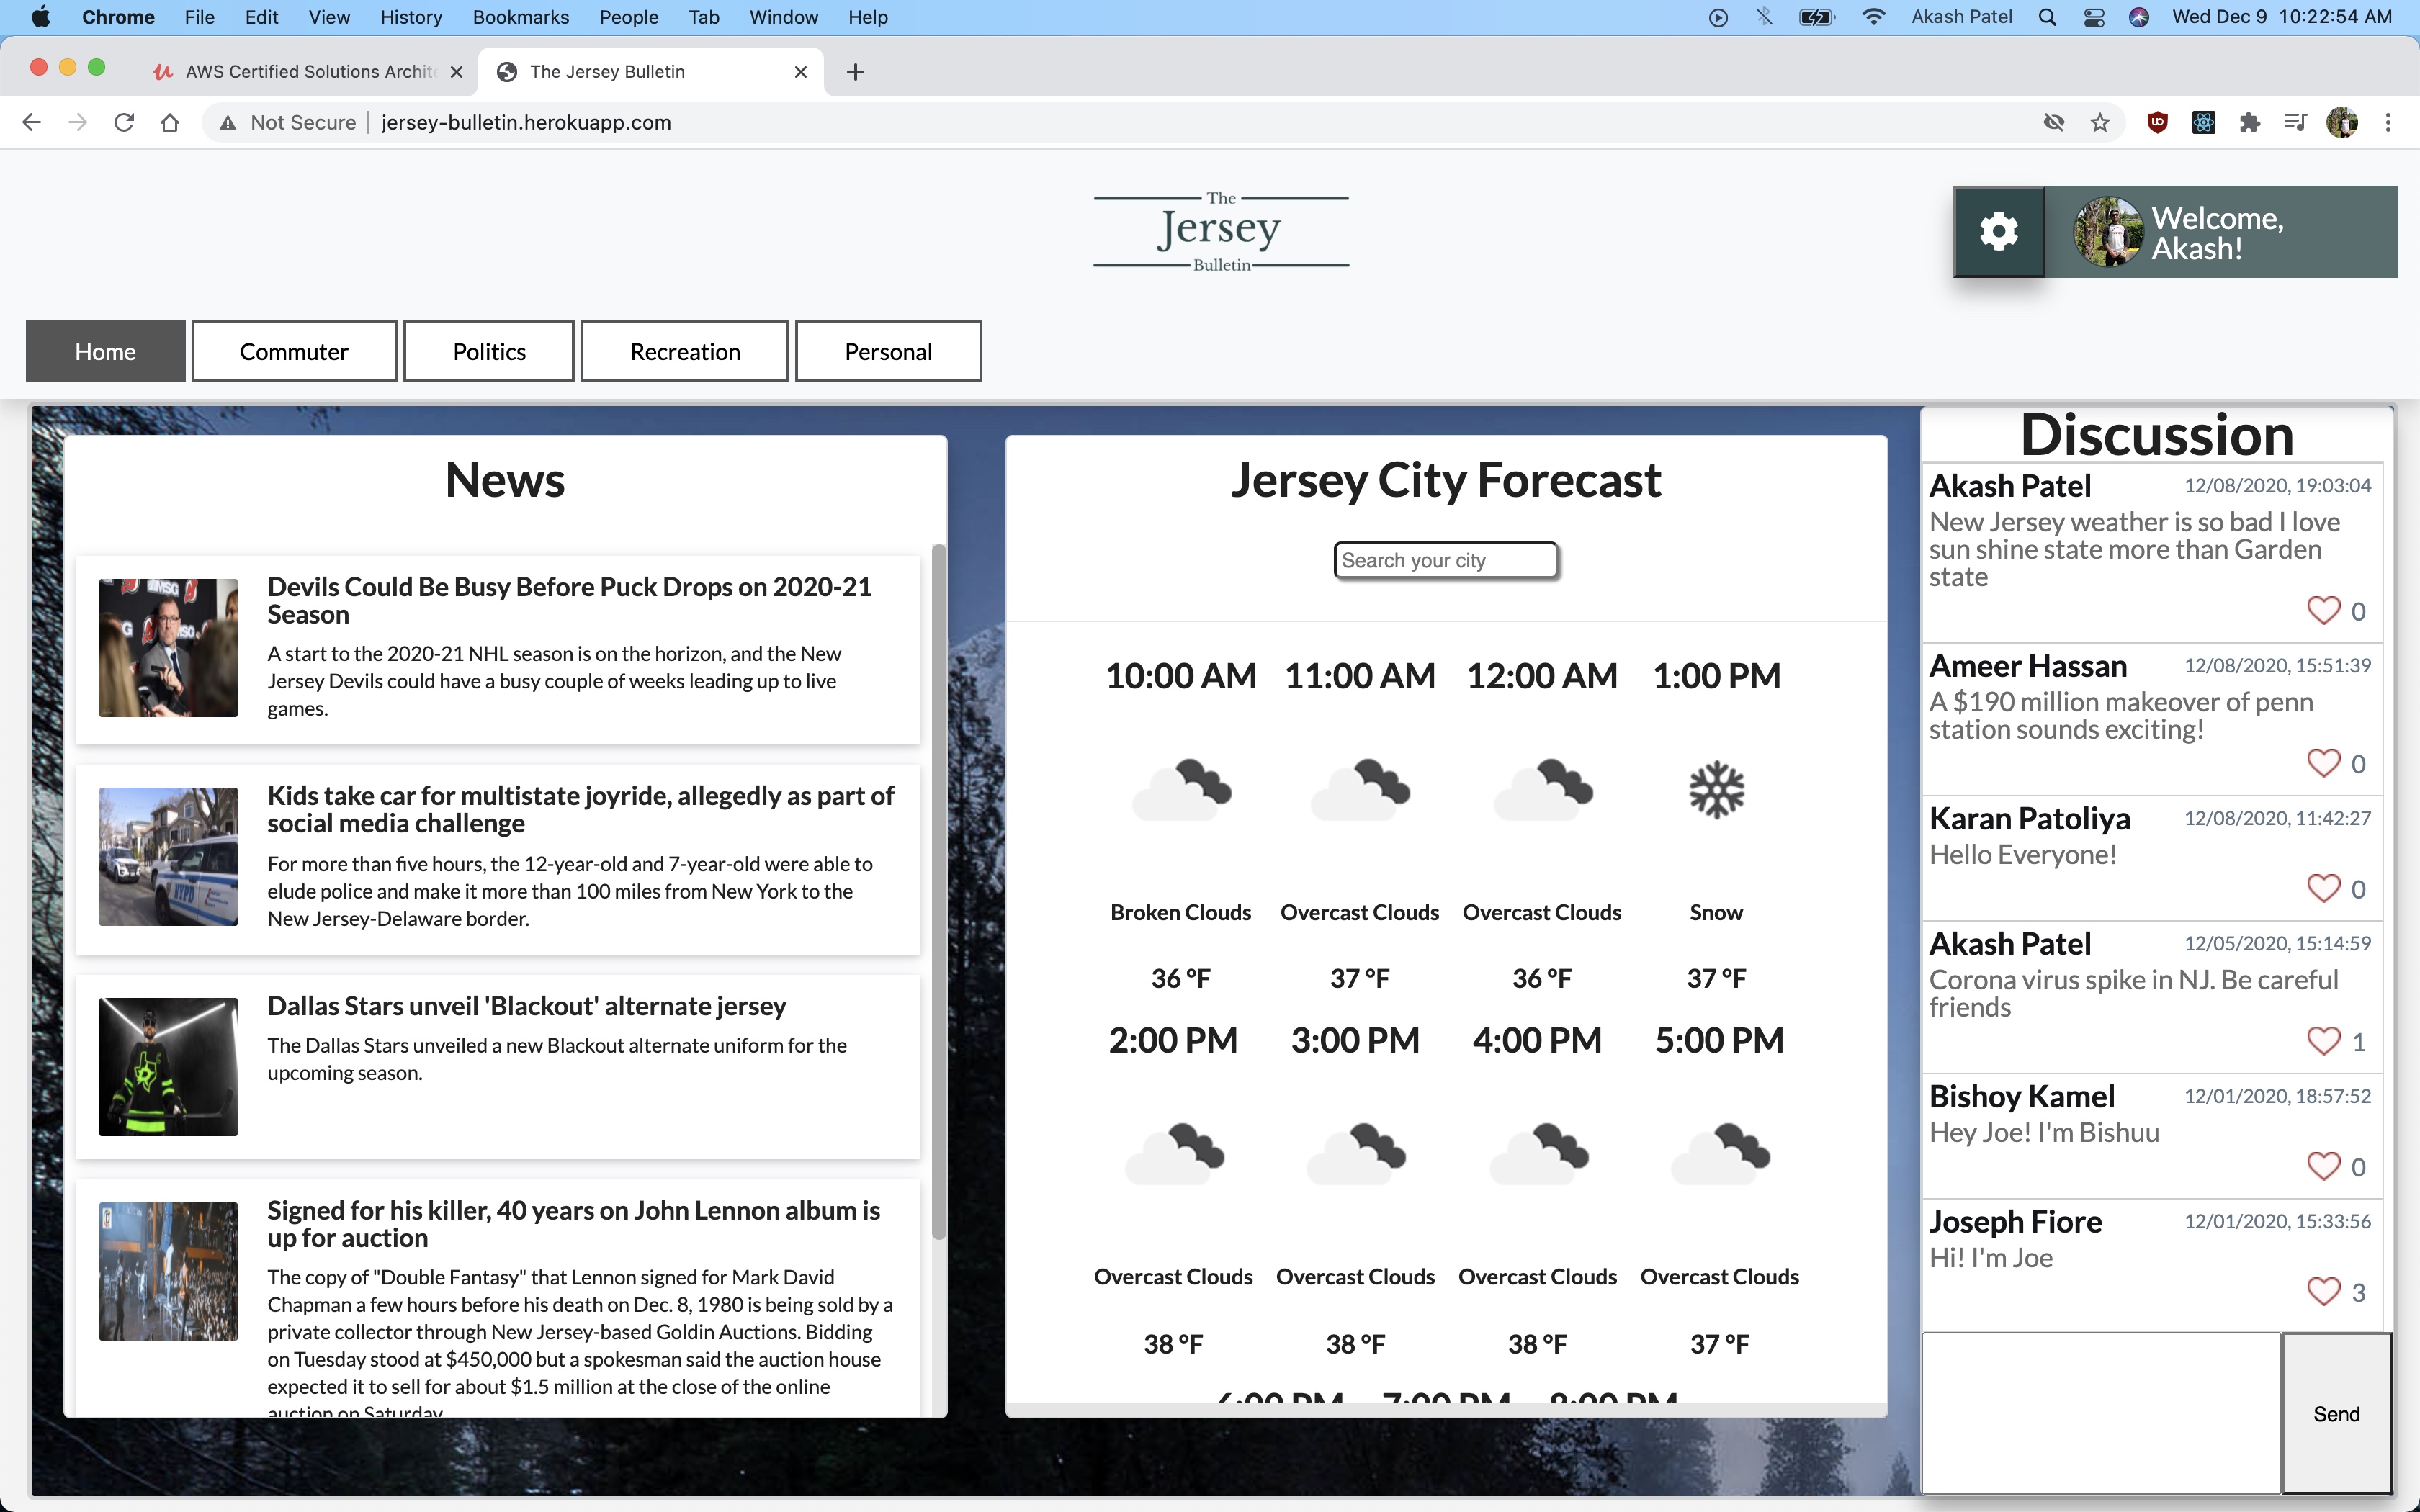Click the browser home icon

coord(170,122)
